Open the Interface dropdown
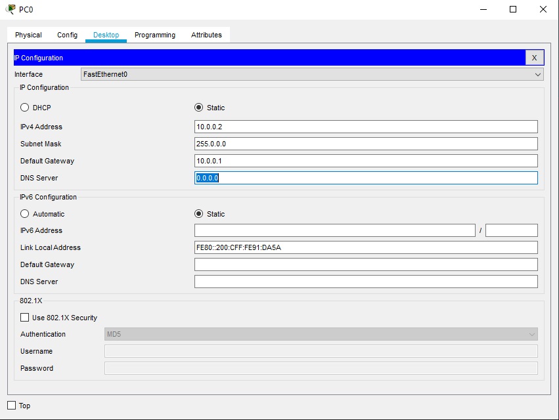The width and height of the screenshot is (559, 420). pos(537,74)
